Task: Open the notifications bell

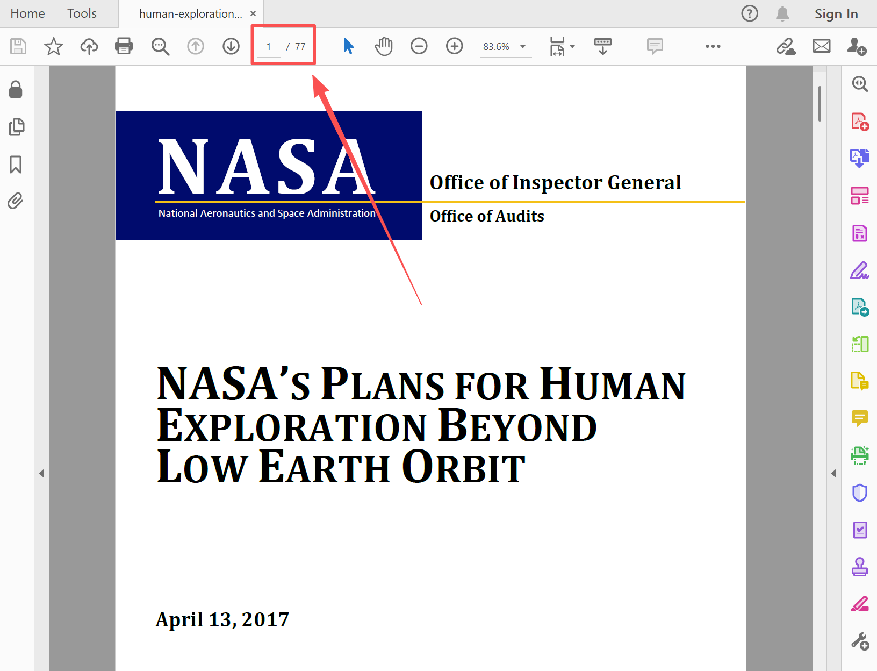Action: pyautogui.click(x=783, y=13)
